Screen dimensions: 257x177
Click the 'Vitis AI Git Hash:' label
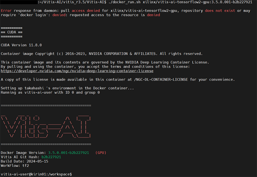[x=20, y=157]
